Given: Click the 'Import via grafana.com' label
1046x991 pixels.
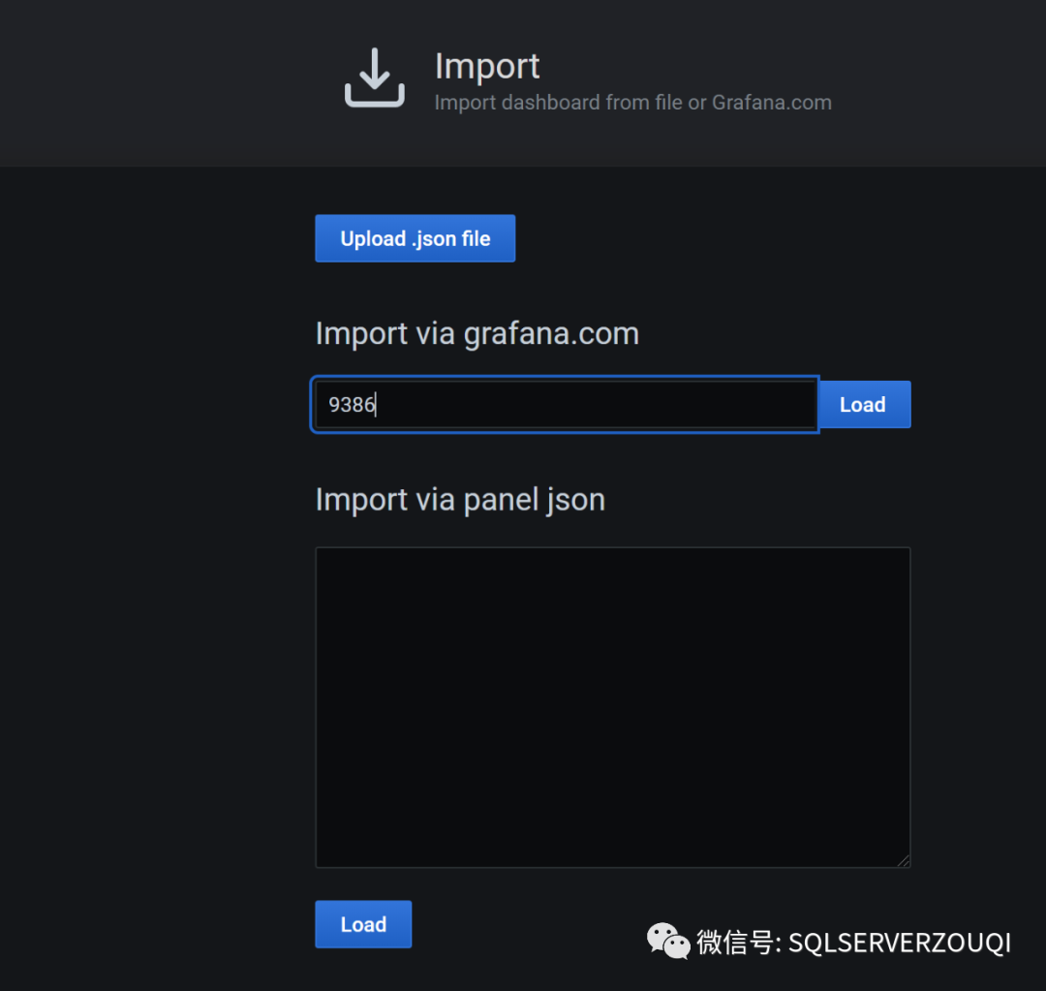Looking at the screenshot, I should (477, 333).
